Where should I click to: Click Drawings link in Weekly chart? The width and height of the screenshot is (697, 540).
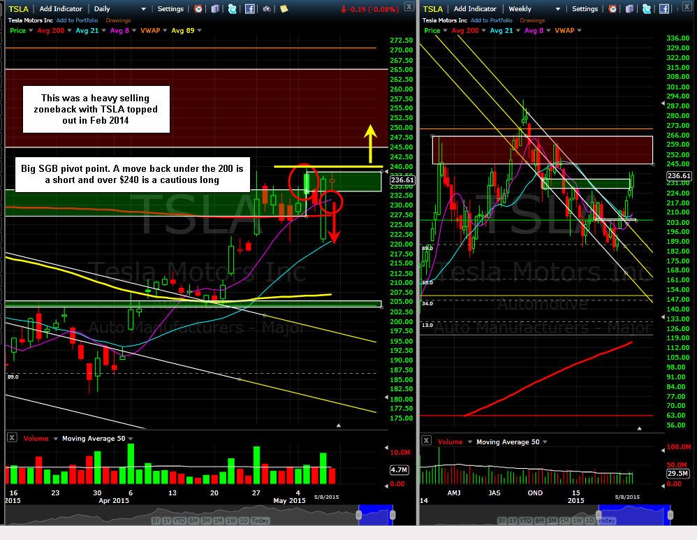click(533, 20)
